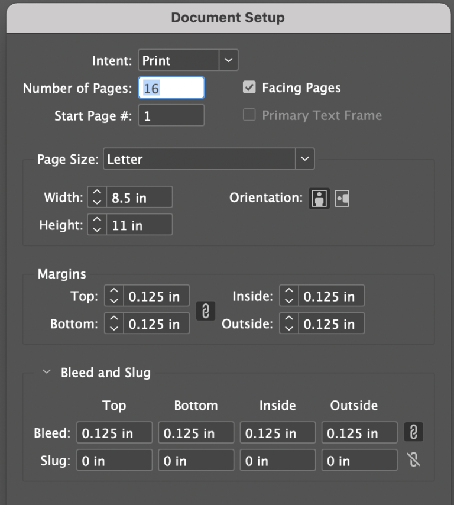Open the Intent dropdown
The image size is (454, 505).
coord(229,60)
